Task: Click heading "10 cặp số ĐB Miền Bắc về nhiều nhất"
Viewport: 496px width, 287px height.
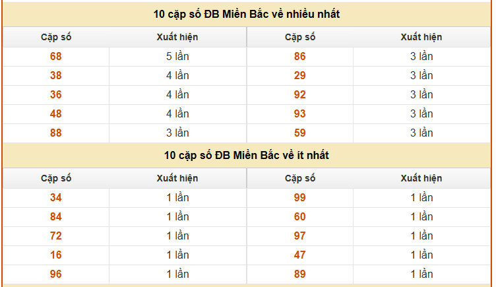Action: pos(247,14)
